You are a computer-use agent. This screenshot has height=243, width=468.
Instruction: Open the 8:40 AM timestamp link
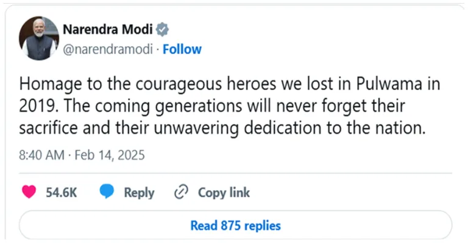tap(42, 155)
